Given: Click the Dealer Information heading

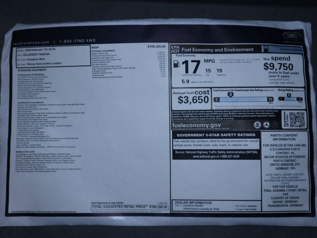Looking at the screenshot, I should pyautogui.click(x=193, y=202).
